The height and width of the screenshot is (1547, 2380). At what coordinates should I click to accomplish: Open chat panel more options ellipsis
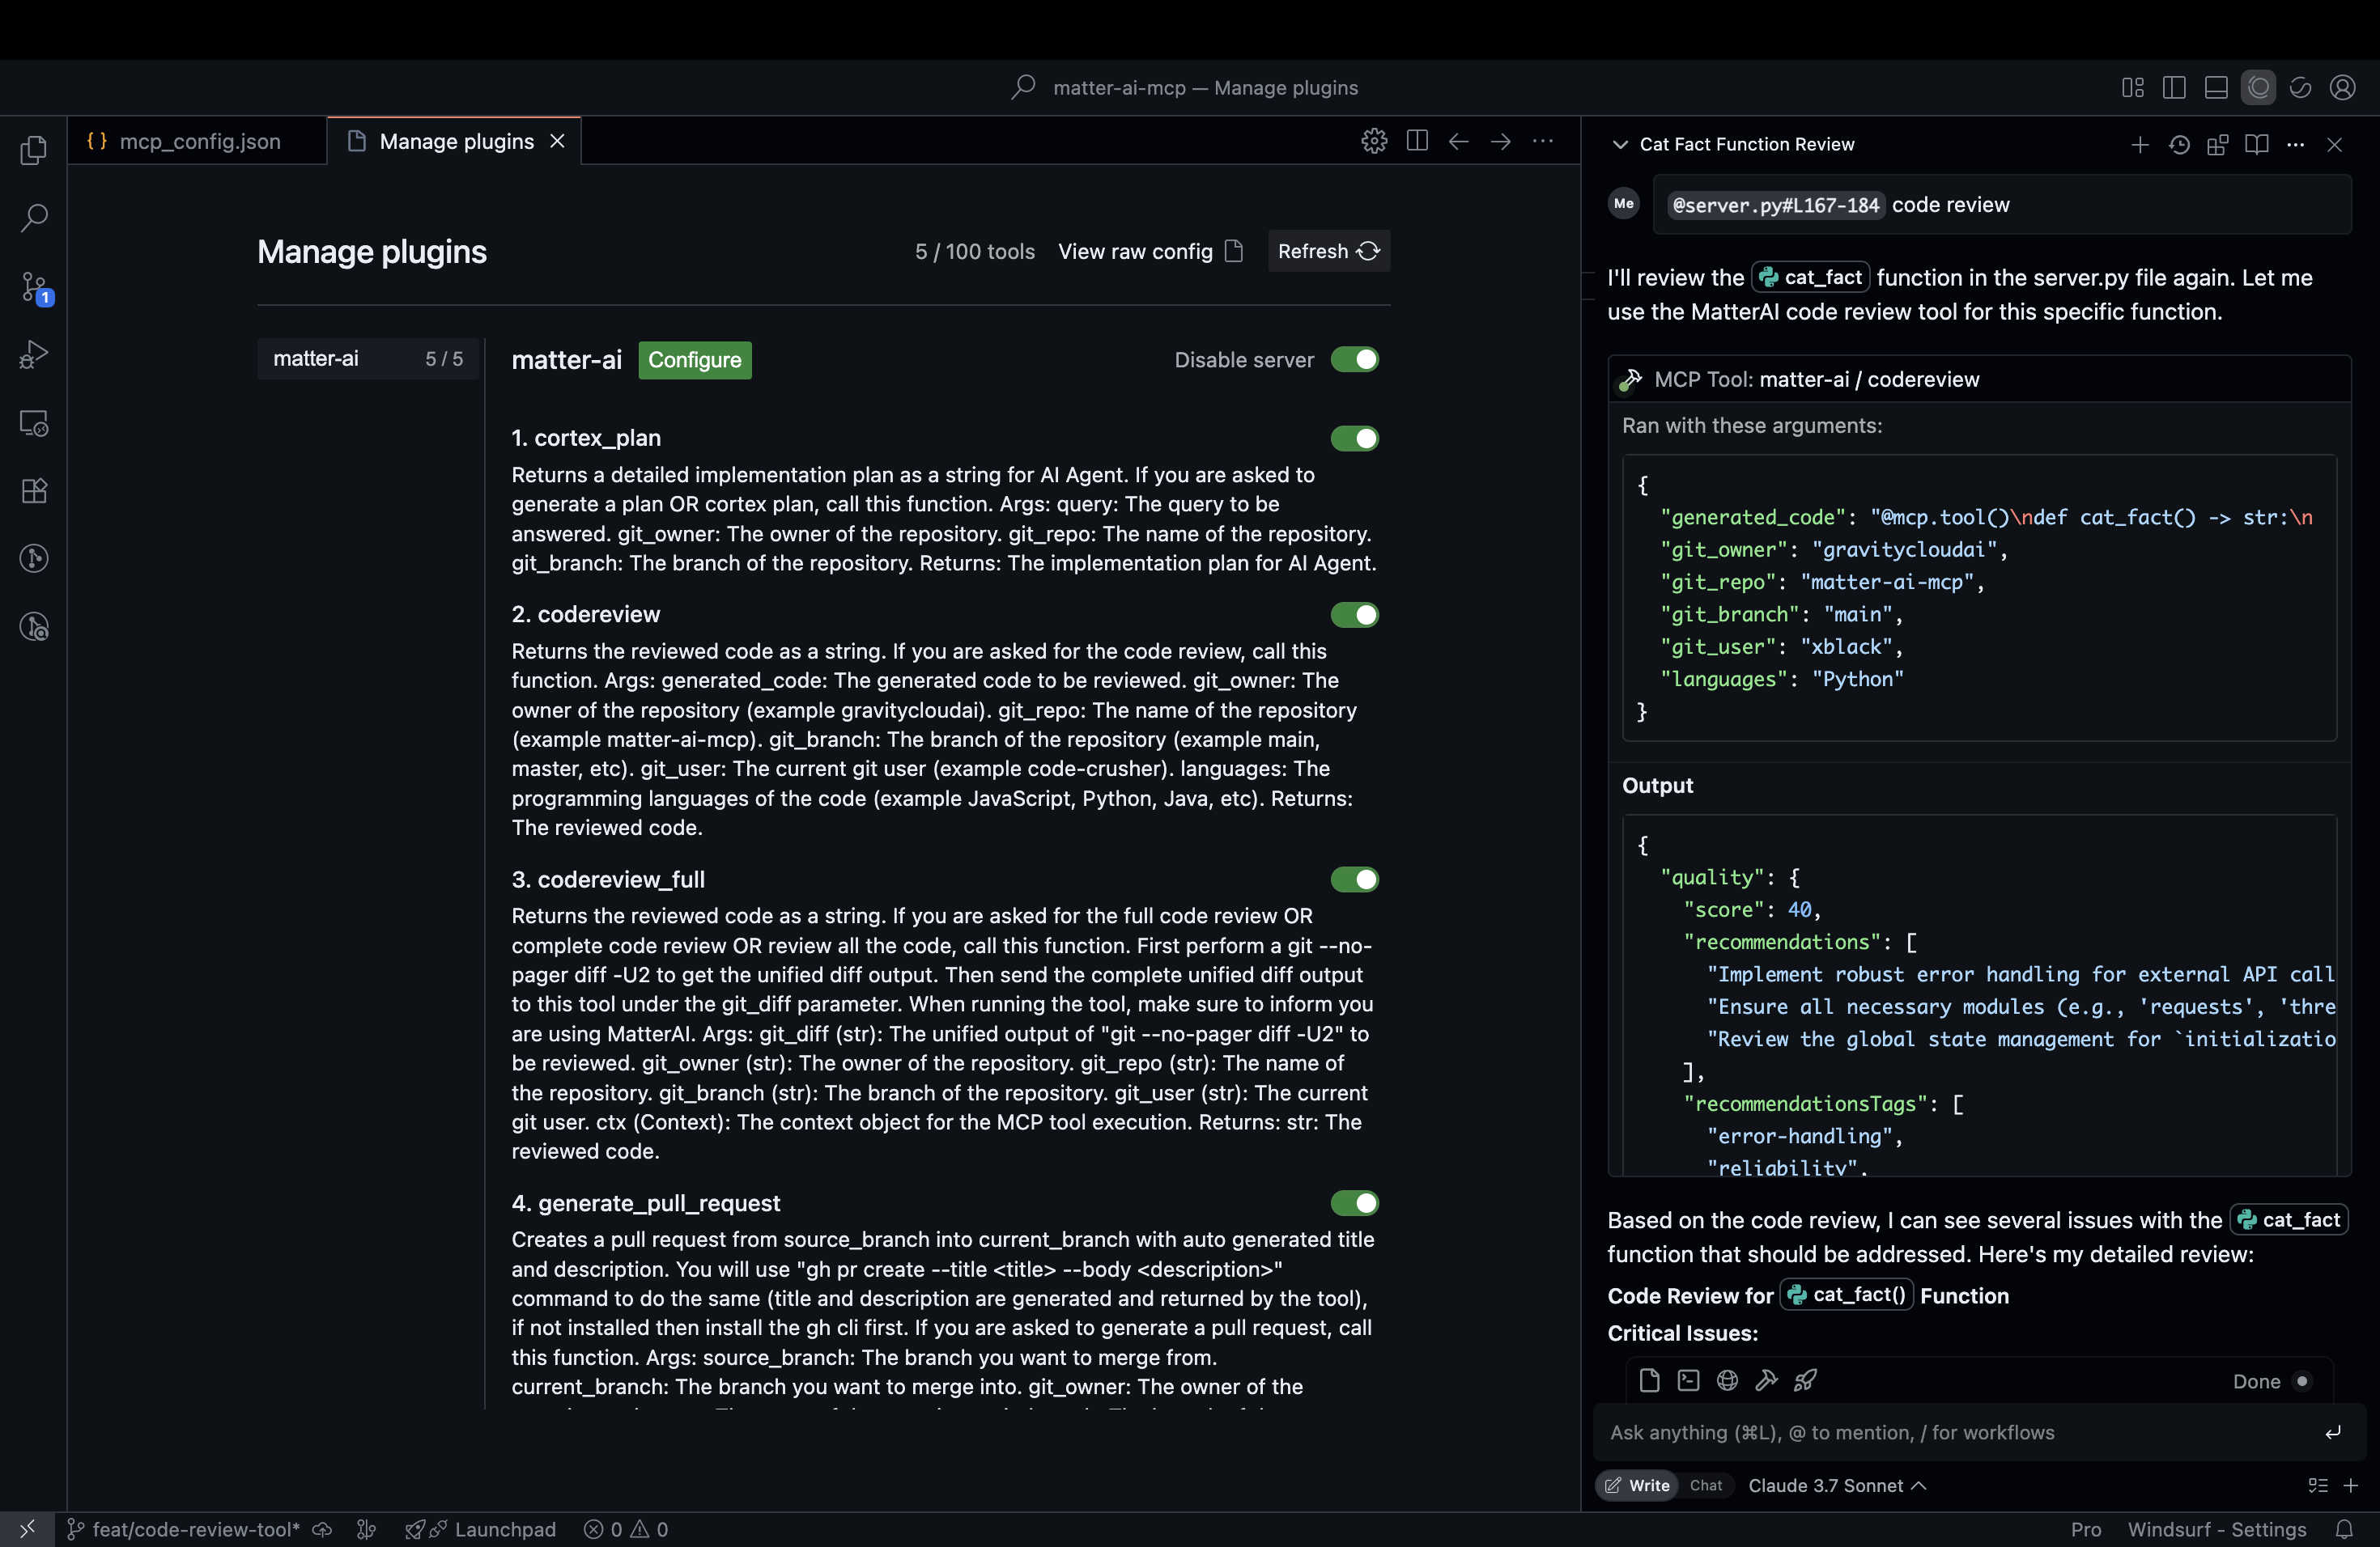pyautogui.click(x=2295, y=145)
